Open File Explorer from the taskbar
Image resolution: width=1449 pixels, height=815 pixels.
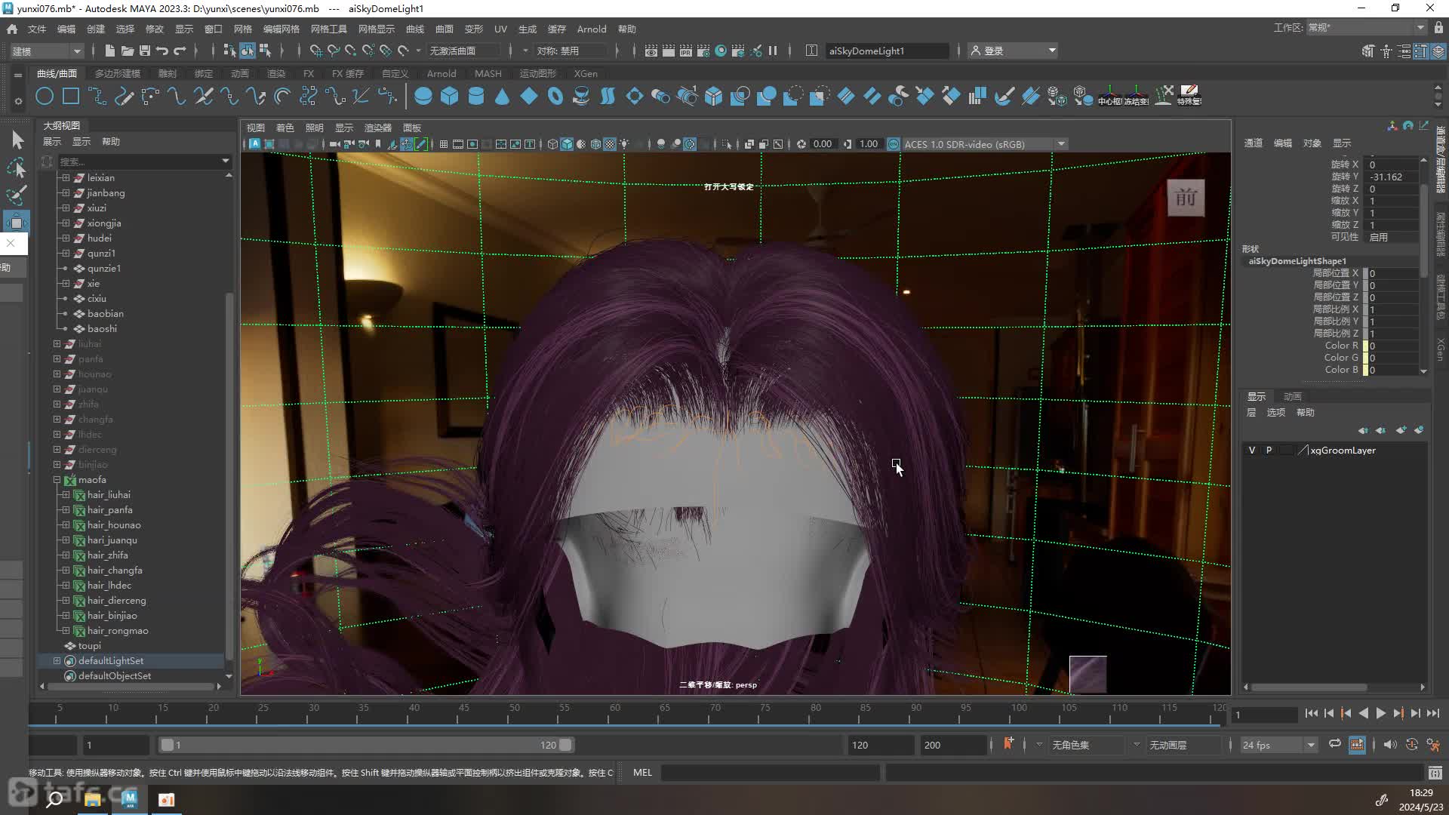point(93,799)
